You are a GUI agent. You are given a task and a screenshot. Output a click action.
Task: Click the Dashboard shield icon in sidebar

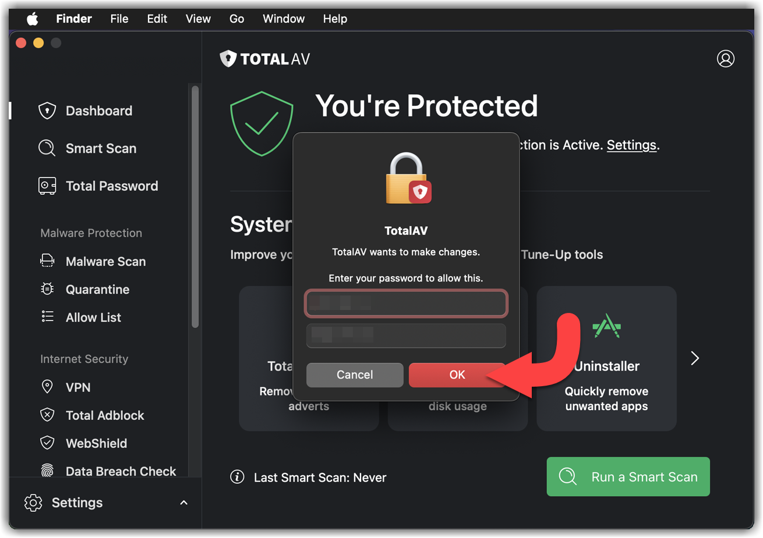(x=47, y=111)
